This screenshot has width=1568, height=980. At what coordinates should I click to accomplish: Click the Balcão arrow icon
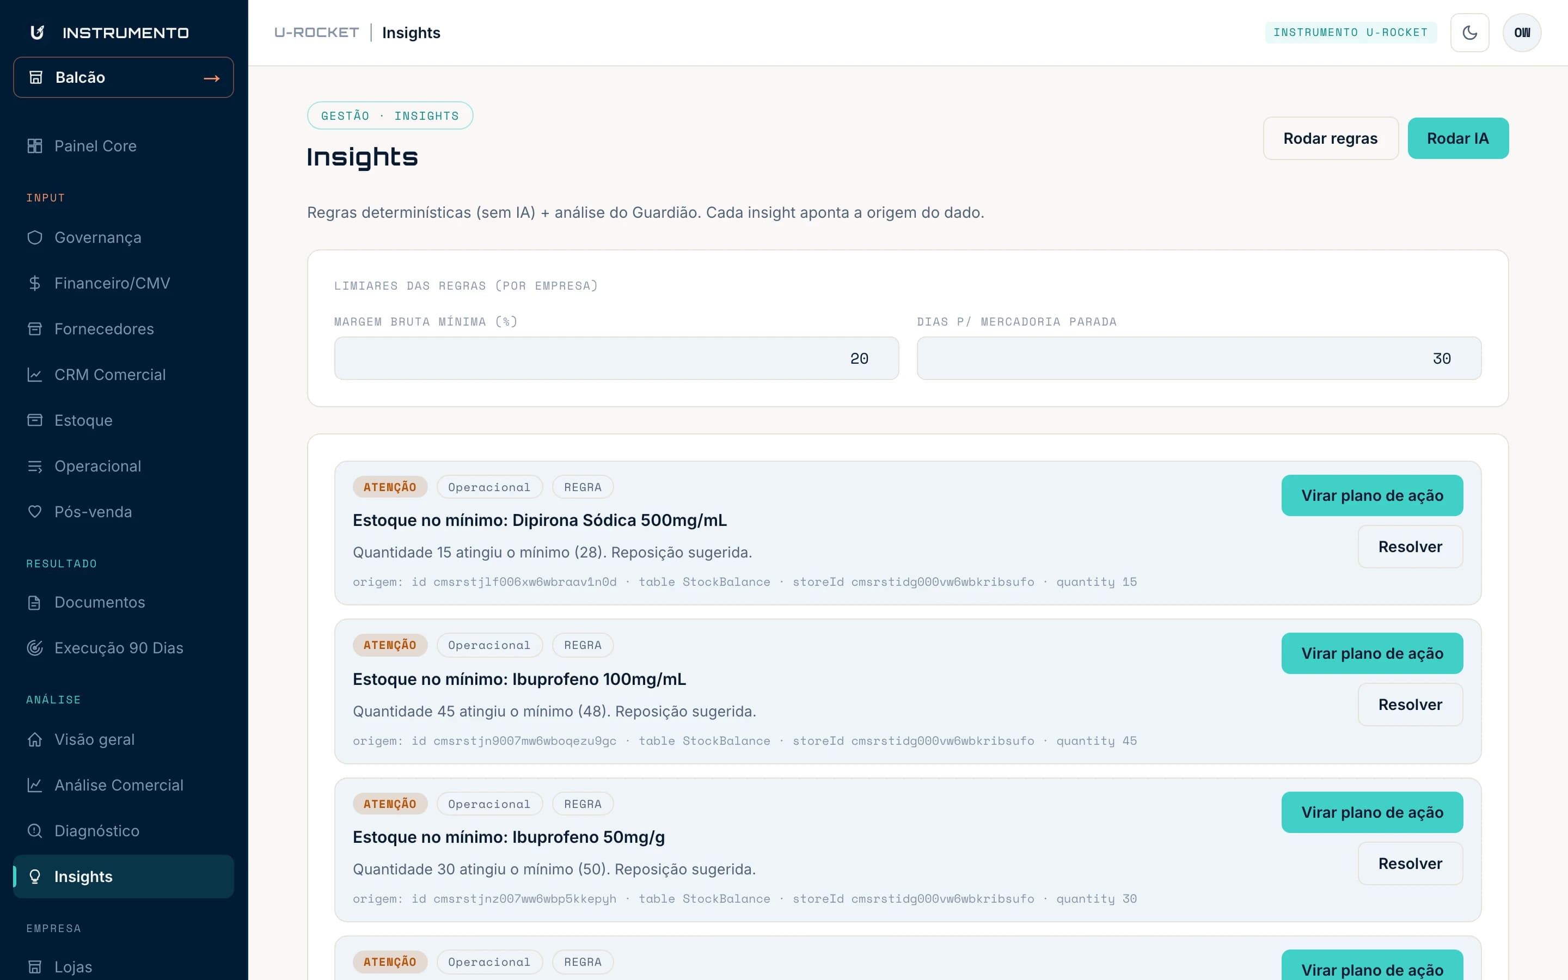pos(211,78)
